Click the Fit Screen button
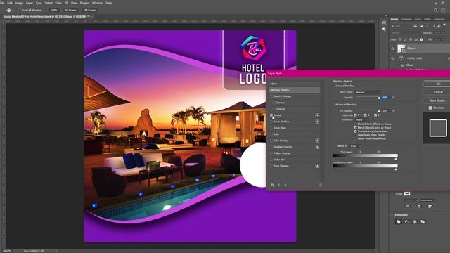Image resolution: width=450 pixels, height=253 pixels. coord(70,10)
